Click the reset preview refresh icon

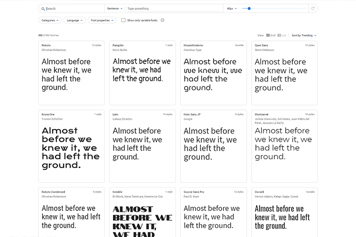pos(312,9)
